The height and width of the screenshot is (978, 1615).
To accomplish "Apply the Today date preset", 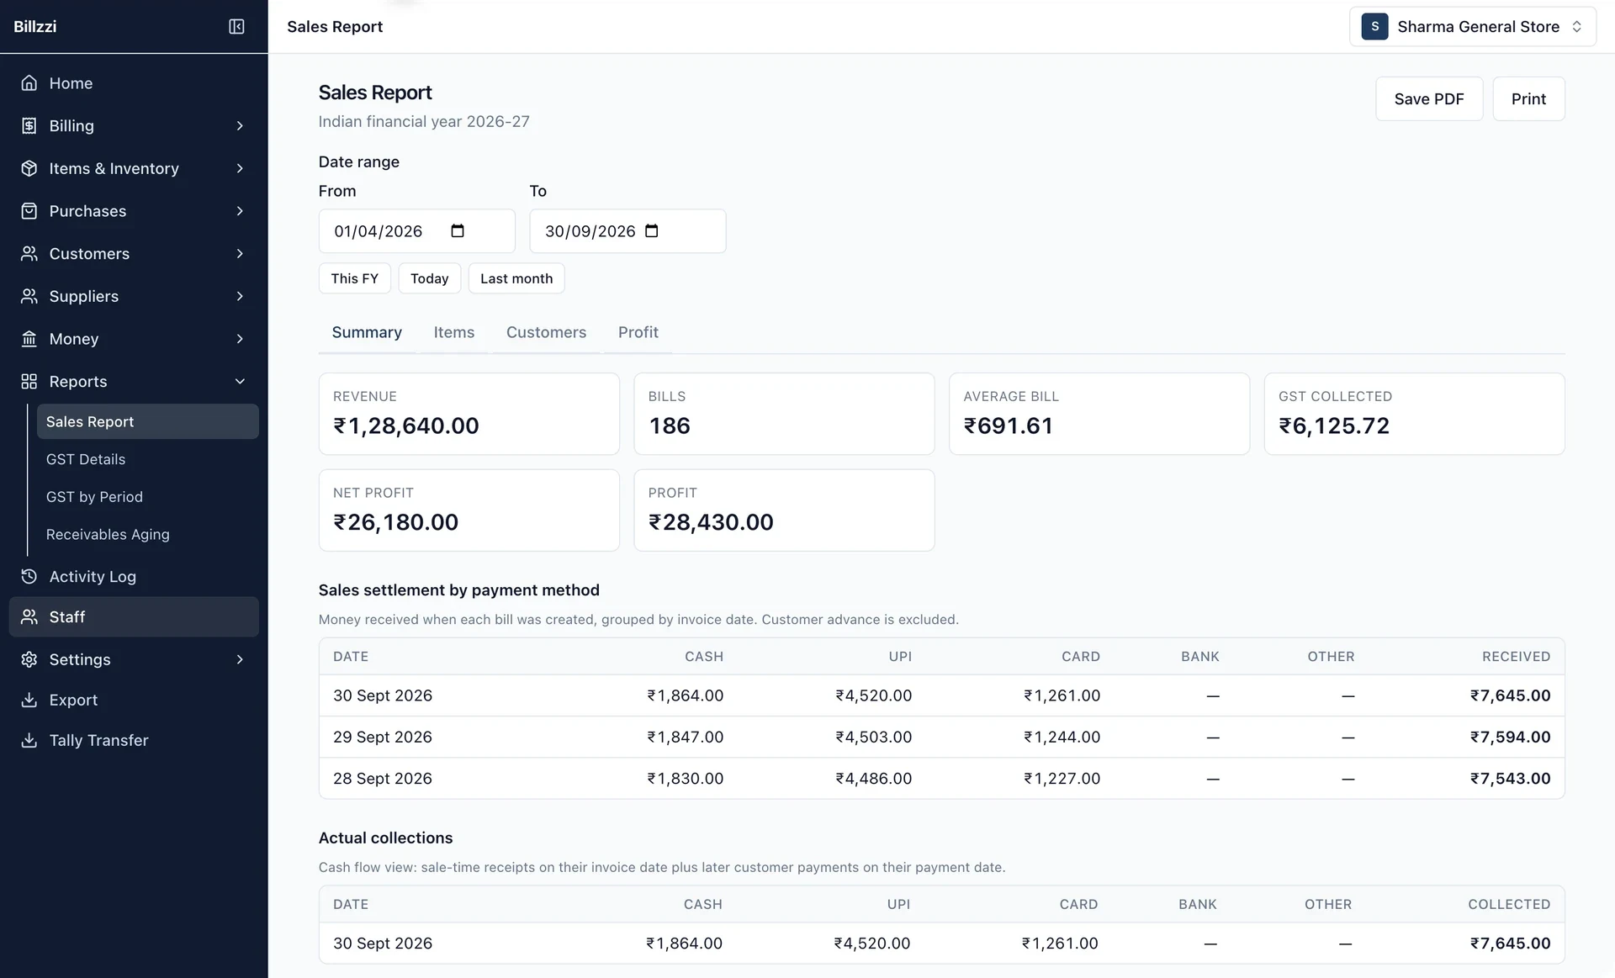I will (x=429, y=278).
